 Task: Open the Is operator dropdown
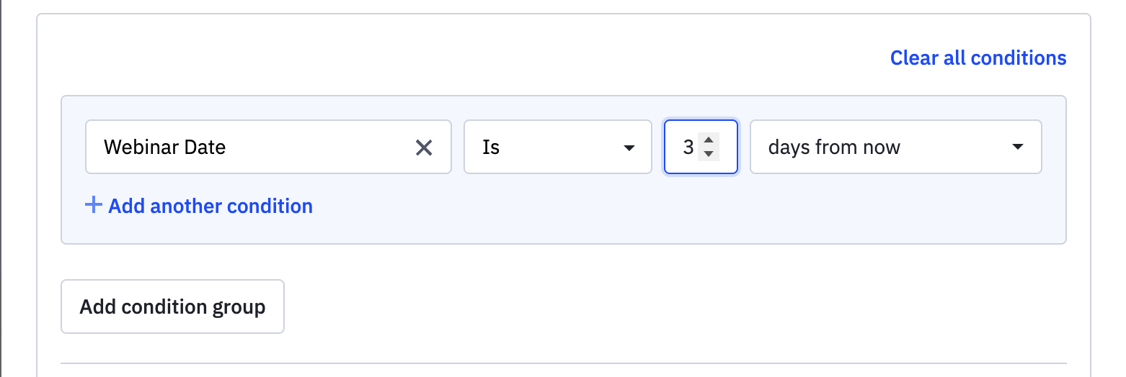click(x=557, y=147)
